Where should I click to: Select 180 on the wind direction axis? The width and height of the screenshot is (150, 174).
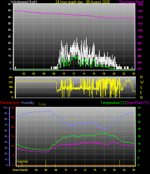click(11, 87)
